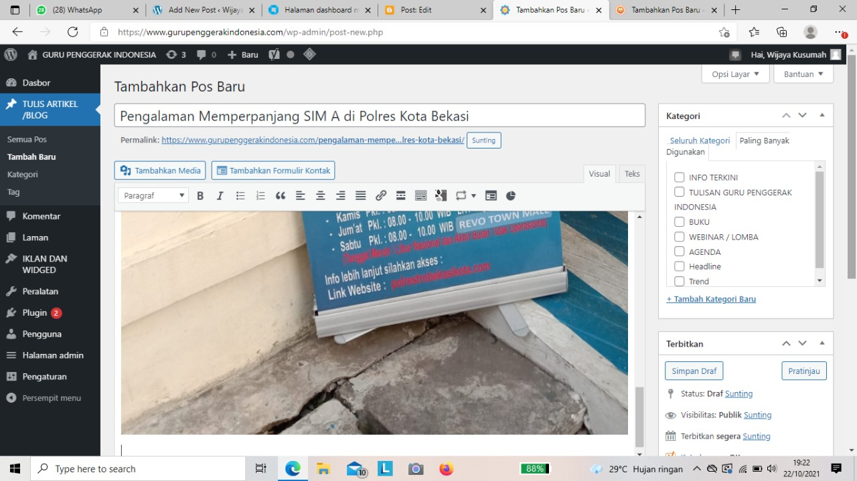Align text right

tap(341, 196)
